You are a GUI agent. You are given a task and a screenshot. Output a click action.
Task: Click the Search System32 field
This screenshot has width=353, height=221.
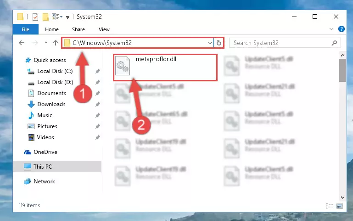point(285,43)
